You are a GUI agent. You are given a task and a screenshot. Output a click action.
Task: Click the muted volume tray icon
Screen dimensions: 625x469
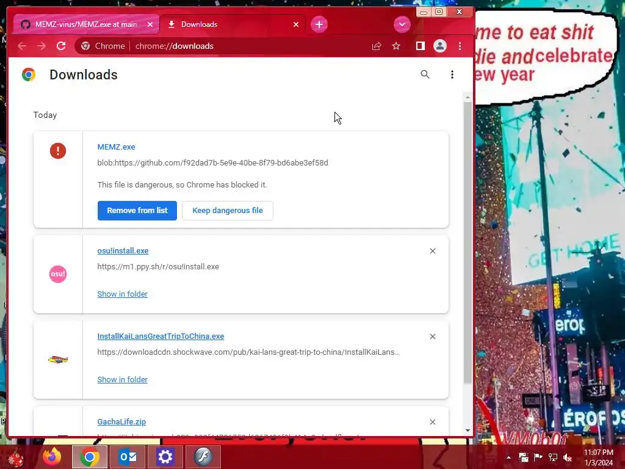[x=567, y=457]
